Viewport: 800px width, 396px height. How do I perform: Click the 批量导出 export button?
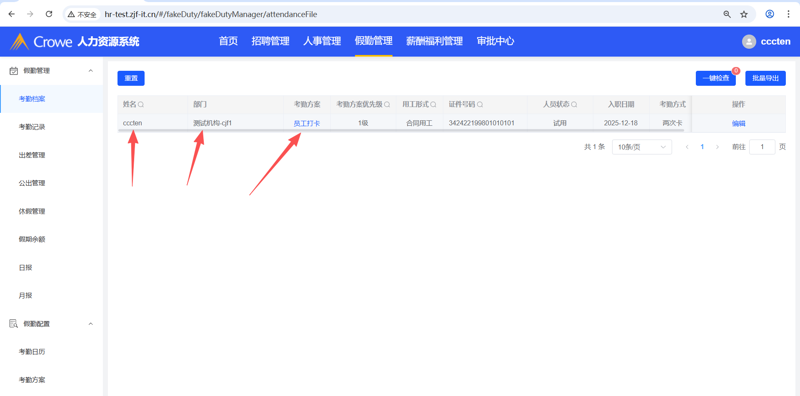[x=765, y=78]
